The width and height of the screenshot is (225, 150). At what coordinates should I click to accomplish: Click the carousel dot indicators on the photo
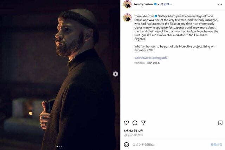pos(59,146)
